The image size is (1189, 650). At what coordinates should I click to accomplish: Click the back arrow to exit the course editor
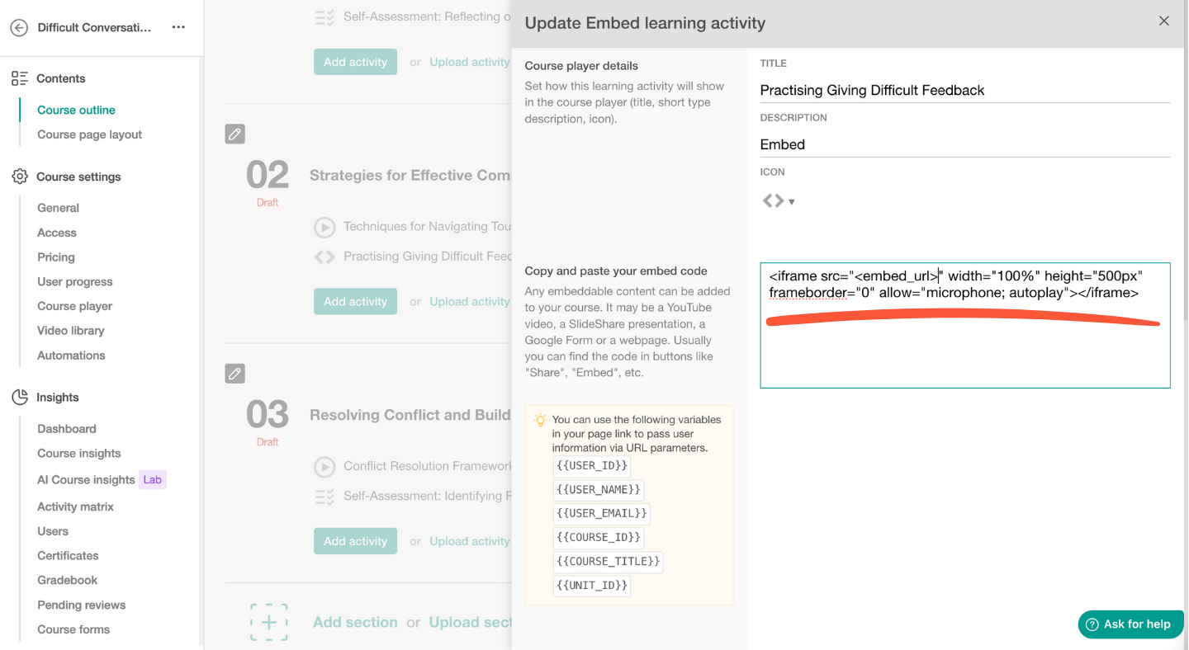click(x=18, y=27)
